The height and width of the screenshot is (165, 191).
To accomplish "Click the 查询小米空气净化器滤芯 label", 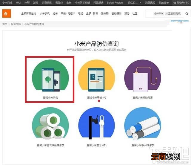I will (x=50, y=145).
